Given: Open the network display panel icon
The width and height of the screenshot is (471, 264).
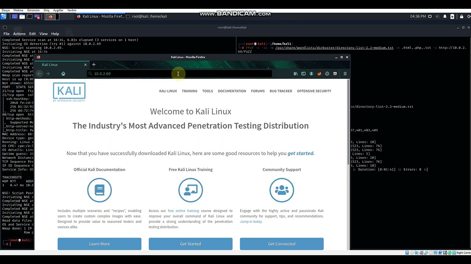Looking at the screenshot, I should coord(430,16).
